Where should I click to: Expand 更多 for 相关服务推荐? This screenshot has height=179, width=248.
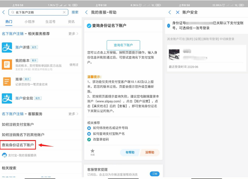coord(73,34)
